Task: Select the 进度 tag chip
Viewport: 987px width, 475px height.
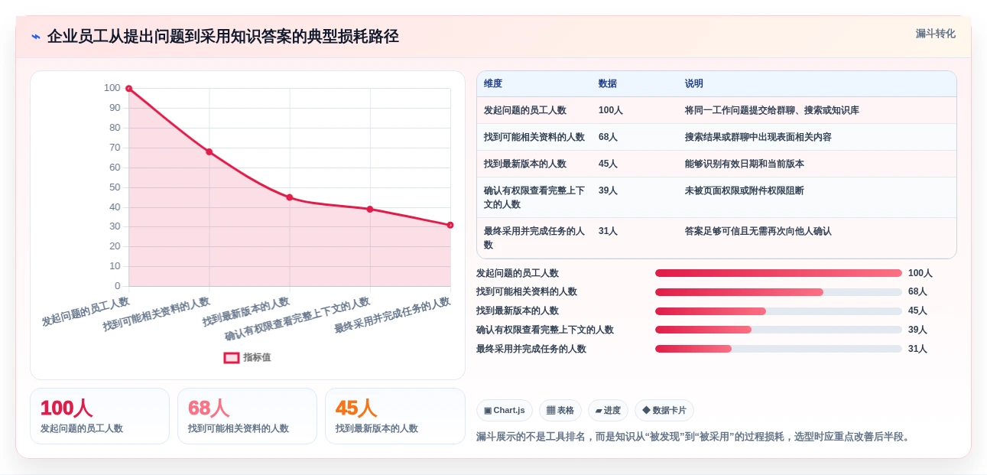Action: click(609, 410)
